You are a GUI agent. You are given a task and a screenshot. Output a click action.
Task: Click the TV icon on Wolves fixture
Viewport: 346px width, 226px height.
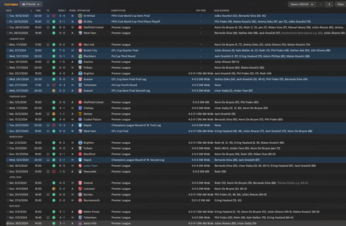tap(48, 114)
